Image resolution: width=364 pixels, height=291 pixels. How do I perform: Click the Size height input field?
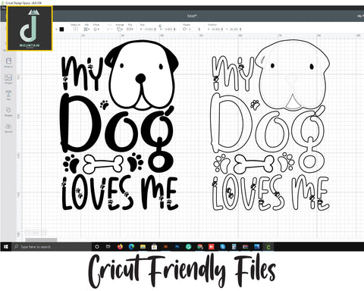pyautogui.click(x=168, y=30)
